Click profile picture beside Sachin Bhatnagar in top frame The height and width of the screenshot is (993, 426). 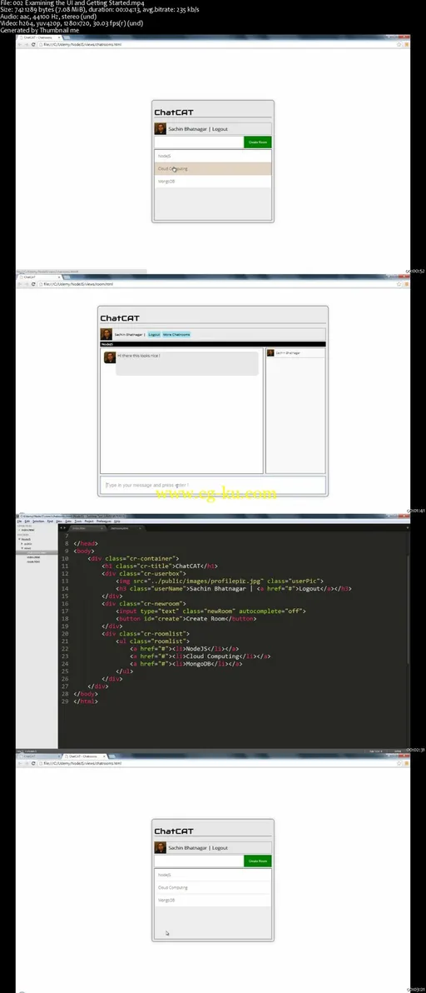click(x=161, y=128)
